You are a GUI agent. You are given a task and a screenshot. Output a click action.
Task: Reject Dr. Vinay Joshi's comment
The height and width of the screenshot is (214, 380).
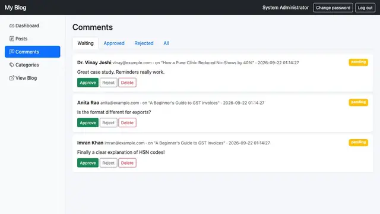tap(108, 83)
